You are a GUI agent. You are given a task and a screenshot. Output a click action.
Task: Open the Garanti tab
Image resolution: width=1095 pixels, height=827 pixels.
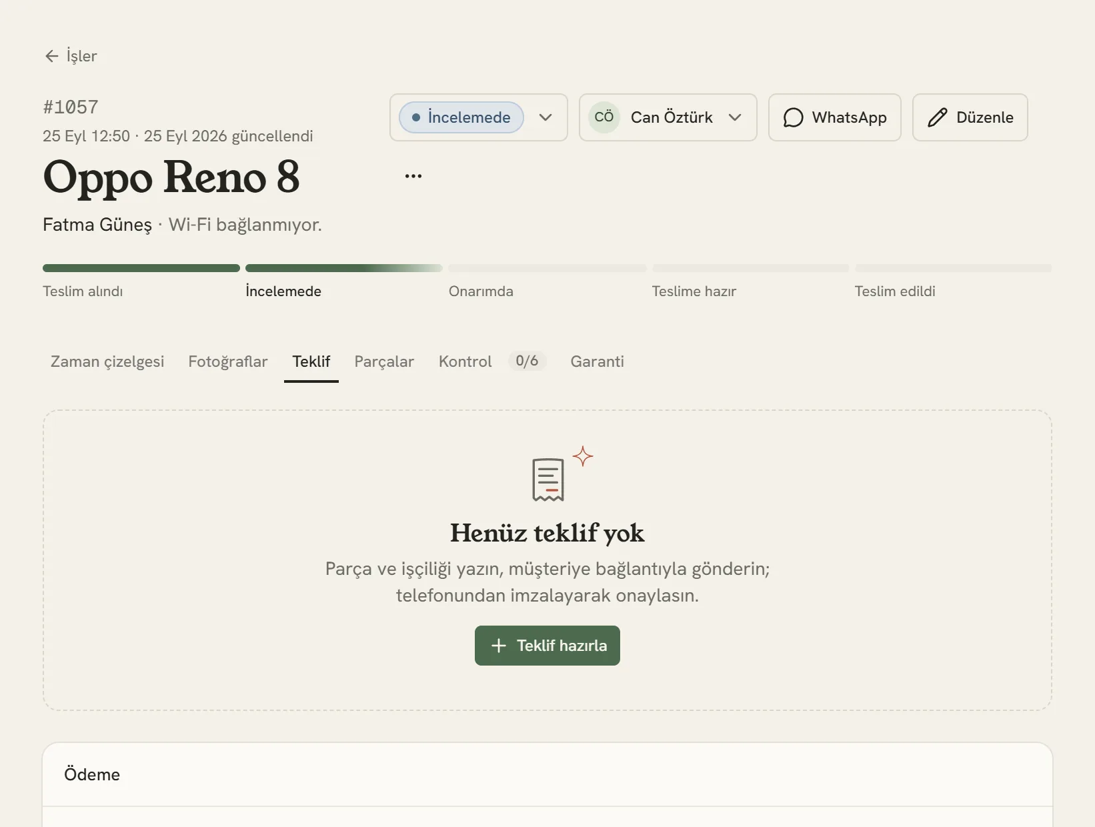tap(598, 361)
